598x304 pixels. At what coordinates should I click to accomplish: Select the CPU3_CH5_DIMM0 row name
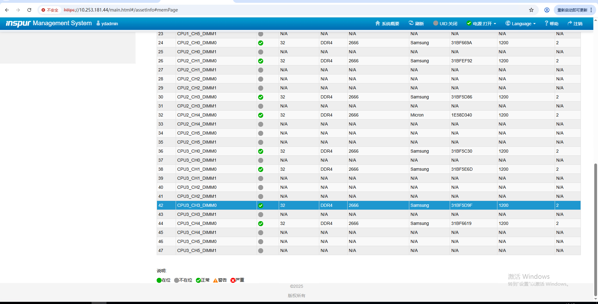point(197,241)
